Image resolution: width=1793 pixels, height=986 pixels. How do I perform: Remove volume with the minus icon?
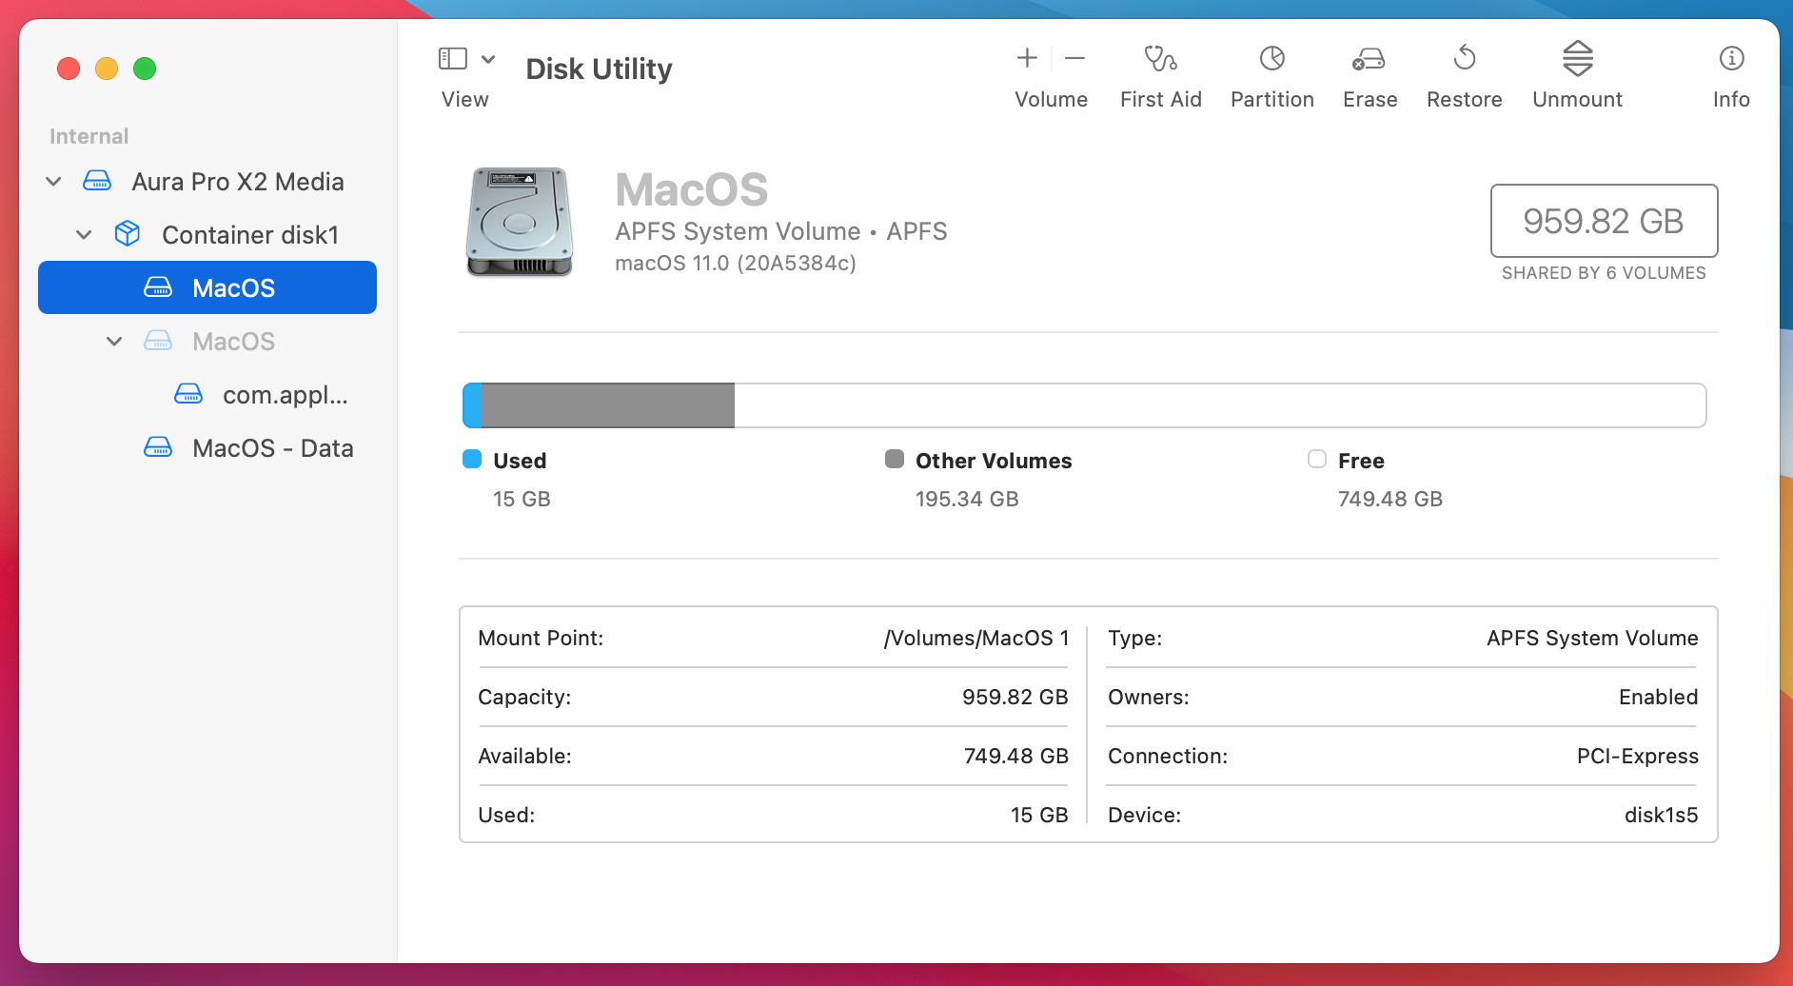1075,58
